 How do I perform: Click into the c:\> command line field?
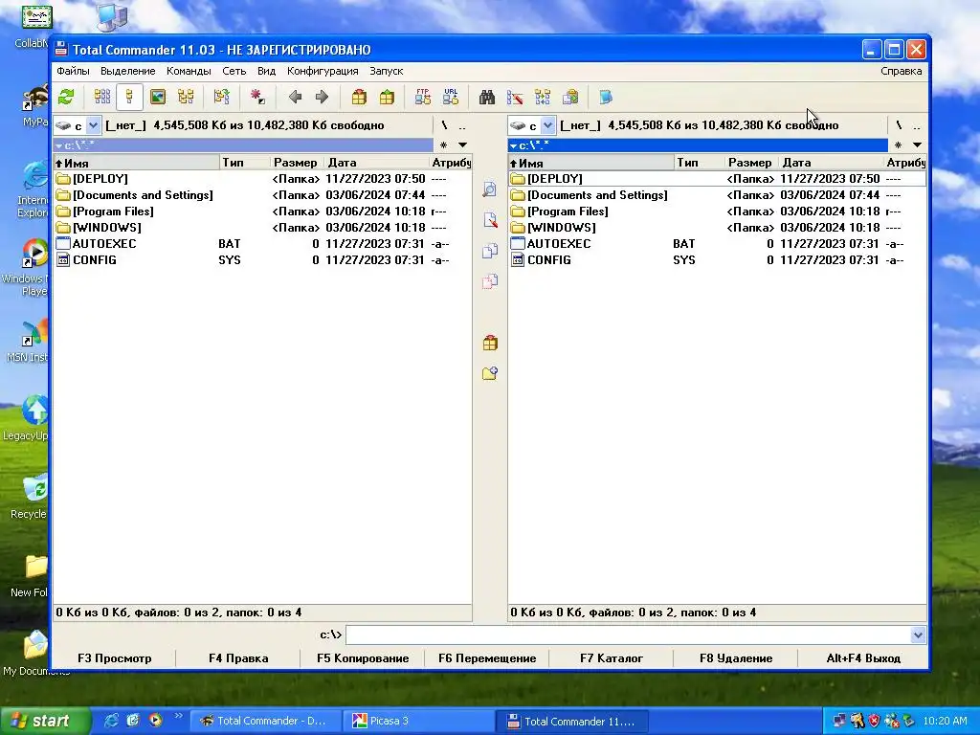coord(628,635)
